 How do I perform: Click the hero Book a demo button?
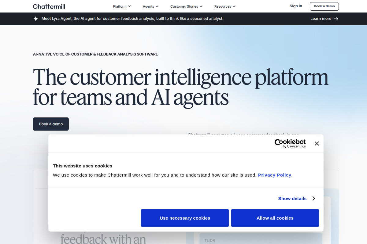pos(51,124)
